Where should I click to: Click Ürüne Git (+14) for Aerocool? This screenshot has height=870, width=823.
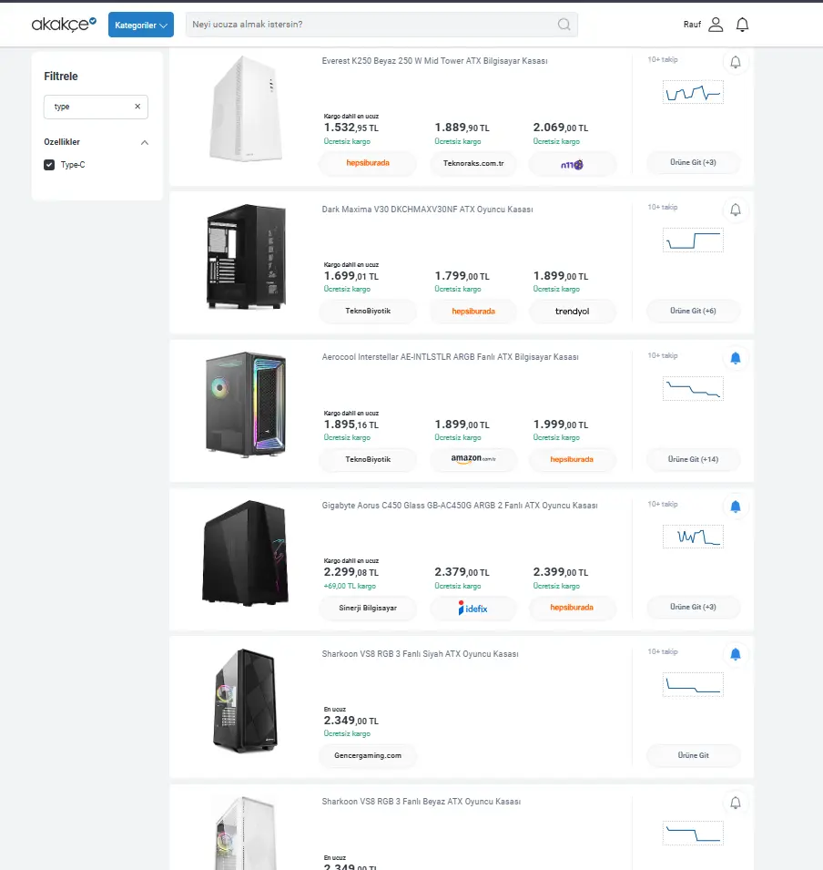(693, 459)
